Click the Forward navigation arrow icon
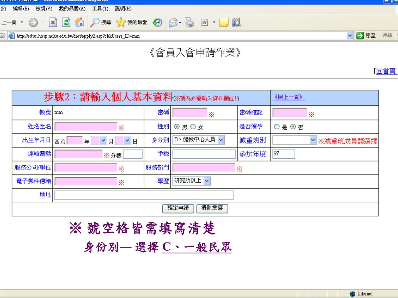Screen dimensions: 398x298 pos(33,23)
